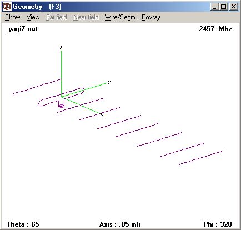
Task: Click the Y axis label
Action: point(109,82)
